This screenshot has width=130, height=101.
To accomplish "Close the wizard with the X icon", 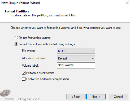I will pyautogui.click(x=127, y=3).
